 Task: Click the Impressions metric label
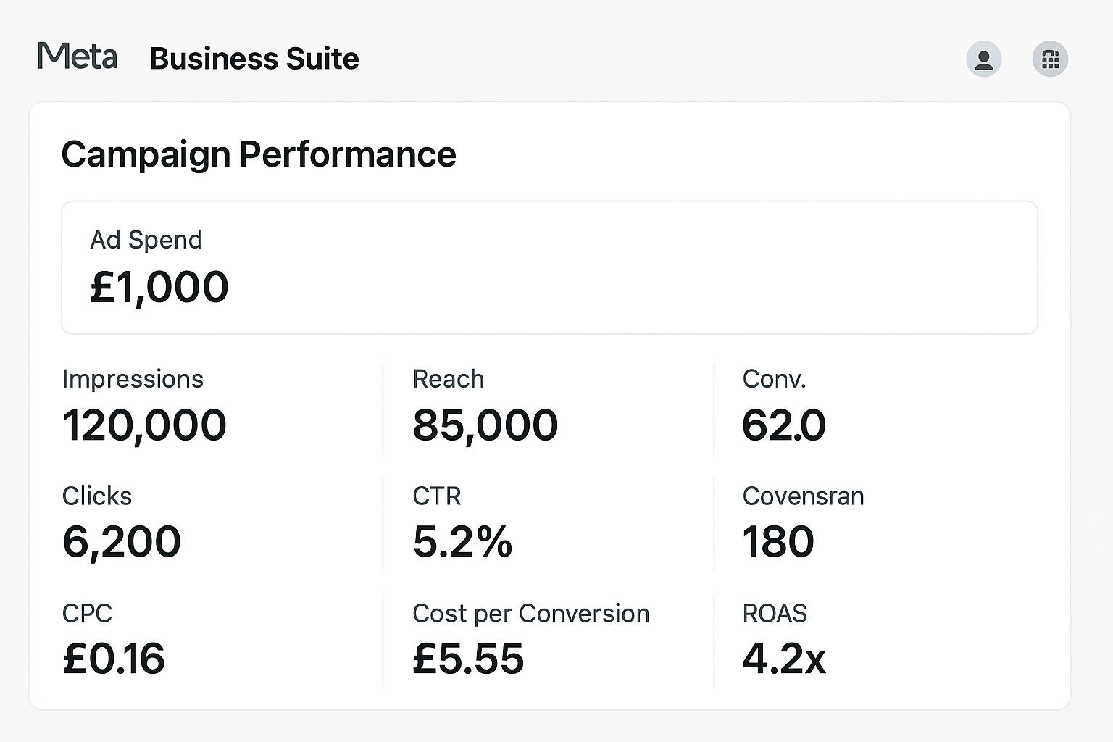click(x=133, y=379)
